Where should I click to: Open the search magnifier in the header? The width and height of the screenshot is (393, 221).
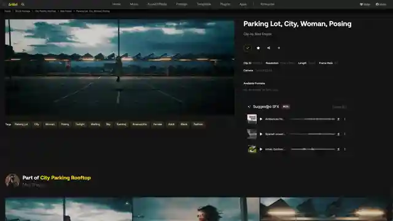(x=23, y=4)
